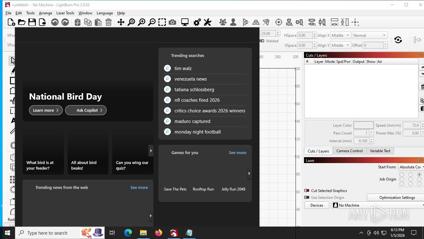Toggle Cut Selected Graphics
This screenshot has height=239, width=424.
coord(307,190)
